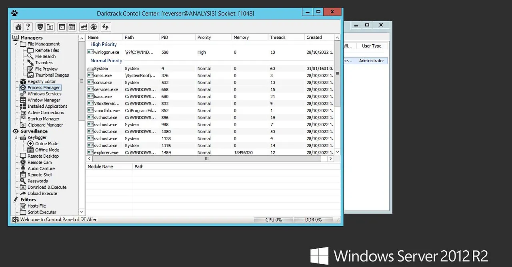Click the mask toolbar icon
Image resolution: width=512 pixels, height=267 pixels.
click(40, 27)
